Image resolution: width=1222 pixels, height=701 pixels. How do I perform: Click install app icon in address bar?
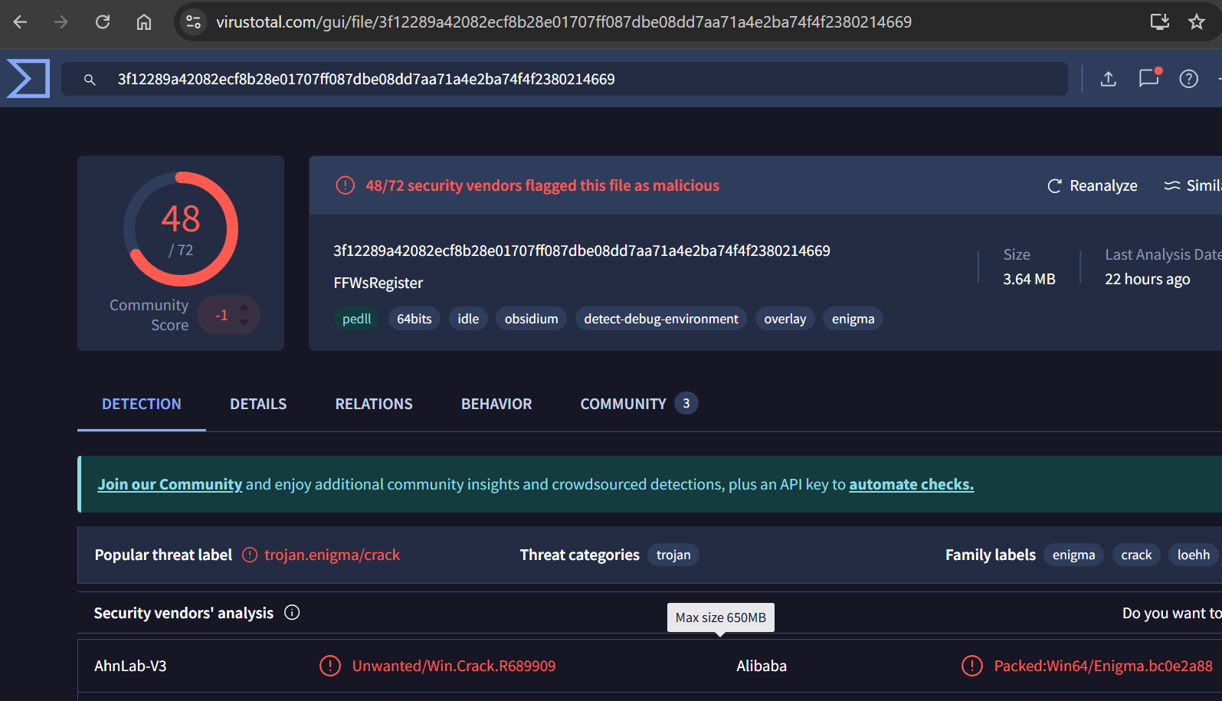[1160, 22]
